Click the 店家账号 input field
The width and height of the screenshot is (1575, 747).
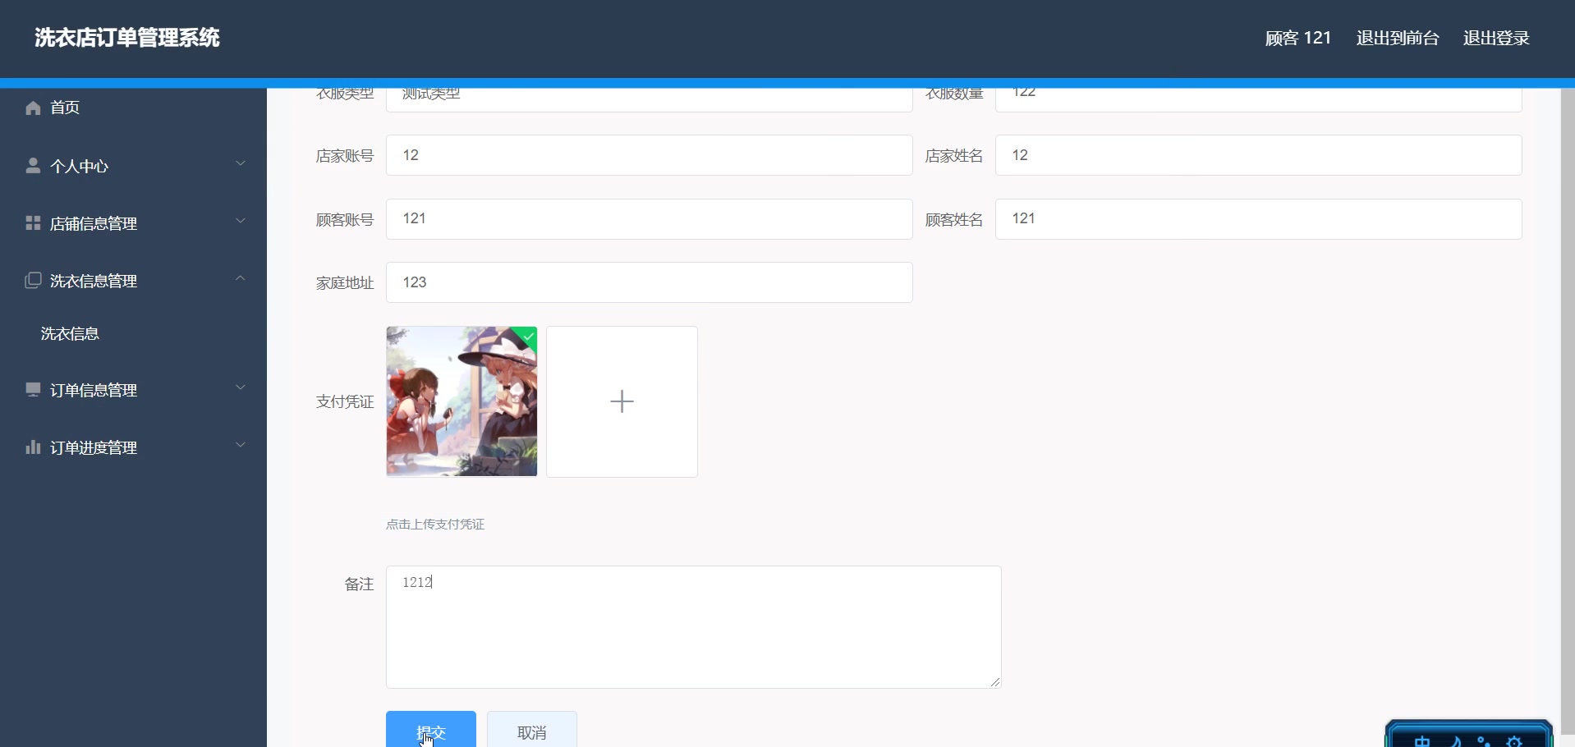[650, 155]
